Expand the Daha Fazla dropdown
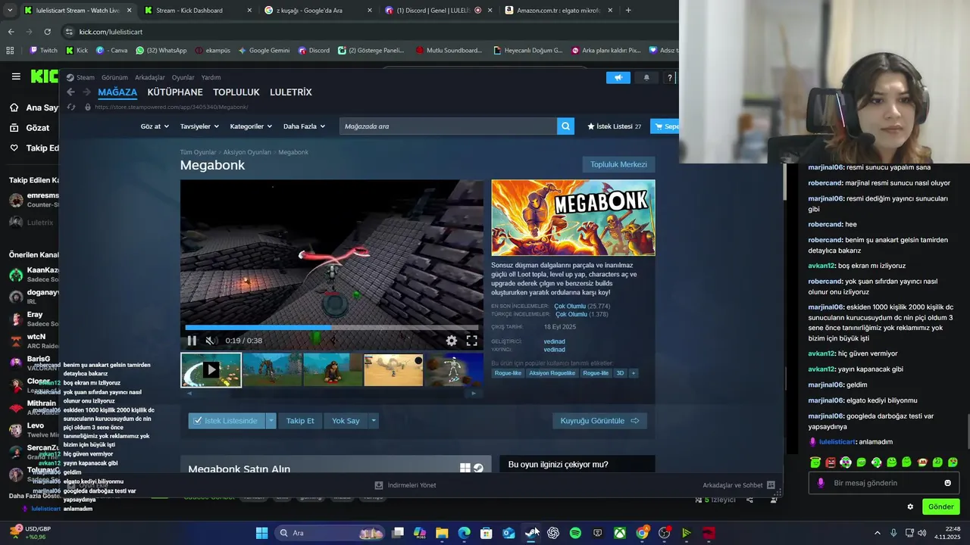The image size is (970, 545). point(304,126)
